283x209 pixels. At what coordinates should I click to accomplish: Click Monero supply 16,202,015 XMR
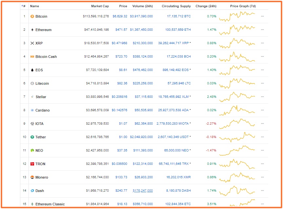[x=178, y=177]
